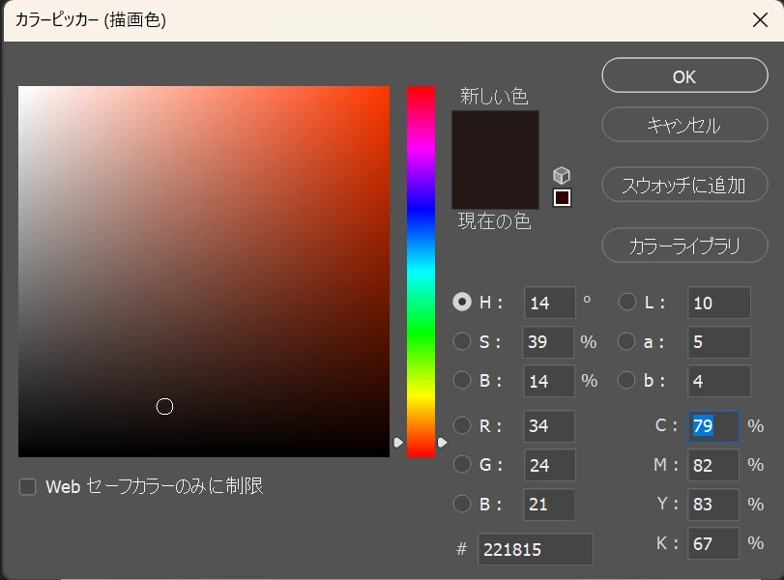Viewport: 784px width, 580px height.
Task: Click the S value field showing 39
Action: coord(548,342)
